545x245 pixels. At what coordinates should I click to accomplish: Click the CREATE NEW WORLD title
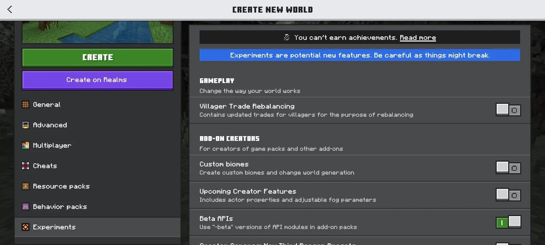point(272,10)
